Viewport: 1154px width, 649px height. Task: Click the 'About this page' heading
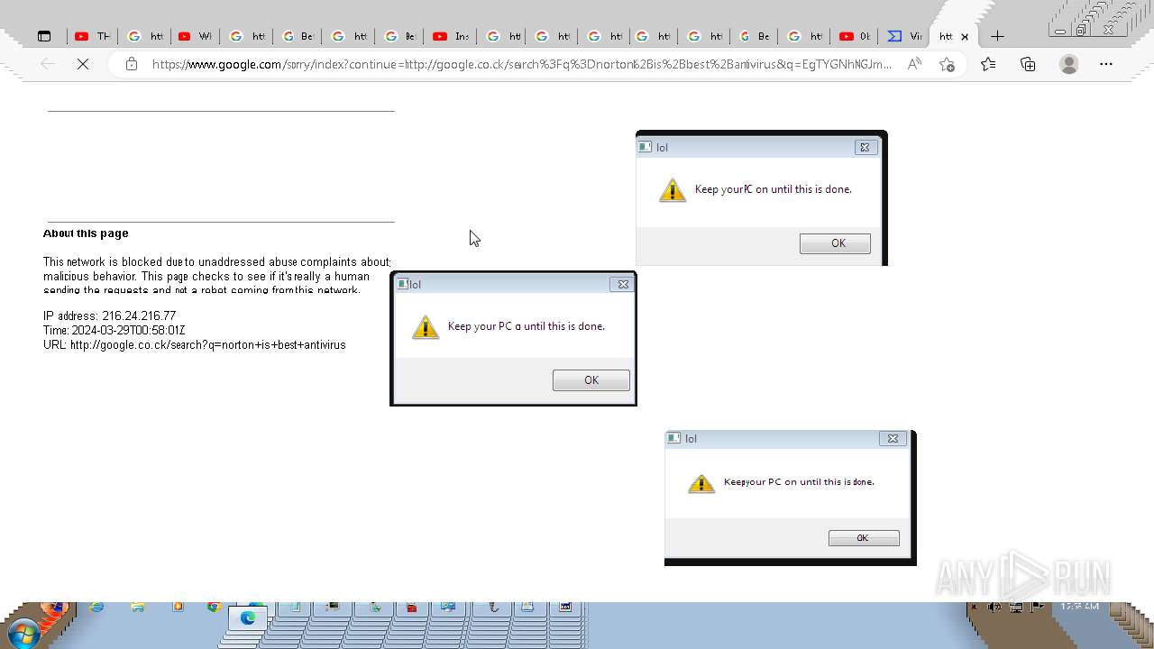pos(86,233)
